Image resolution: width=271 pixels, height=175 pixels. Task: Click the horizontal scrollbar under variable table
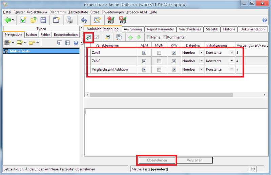click(x=161, y=95)
